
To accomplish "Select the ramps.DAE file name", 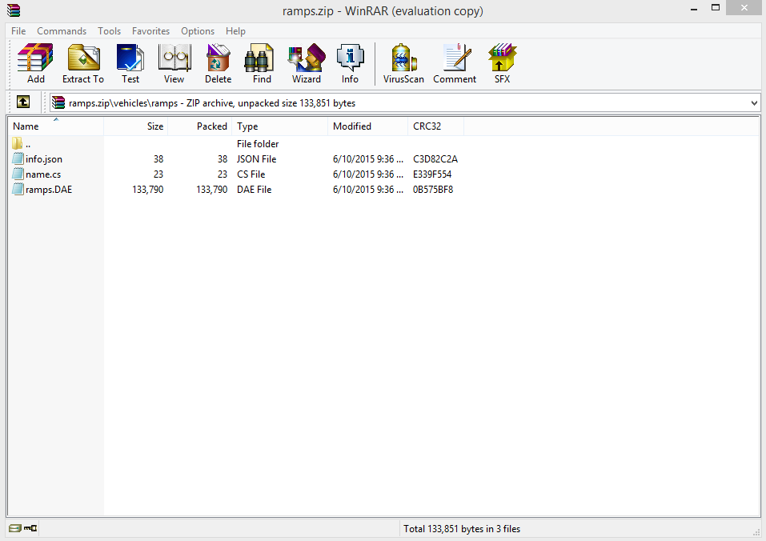I will click(49, 190).
